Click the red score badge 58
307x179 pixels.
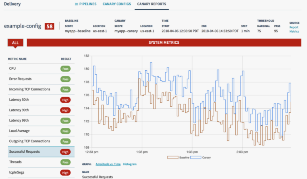(x=49, y=26)
